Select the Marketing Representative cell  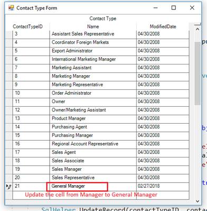[x=93, y=85]
